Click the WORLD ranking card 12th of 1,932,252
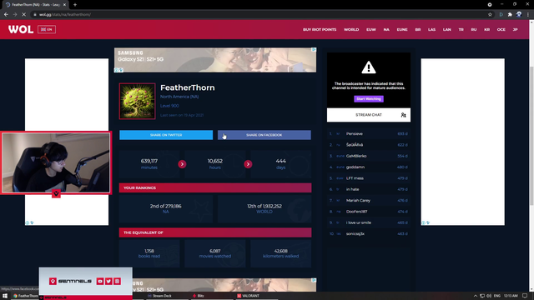 [264, 208]
